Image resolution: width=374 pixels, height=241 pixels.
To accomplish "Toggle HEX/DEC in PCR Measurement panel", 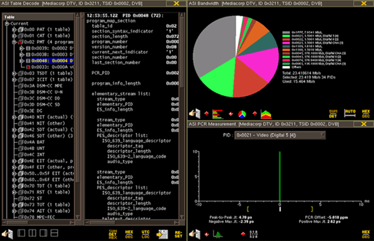I will (x=366, y=234).
